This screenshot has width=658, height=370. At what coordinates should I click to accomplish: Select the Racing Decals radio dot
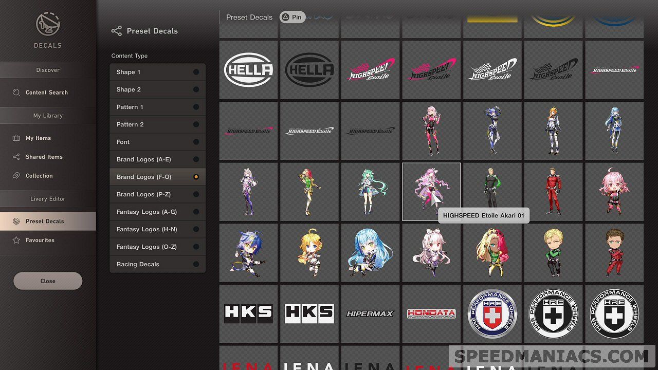[196, 264]
